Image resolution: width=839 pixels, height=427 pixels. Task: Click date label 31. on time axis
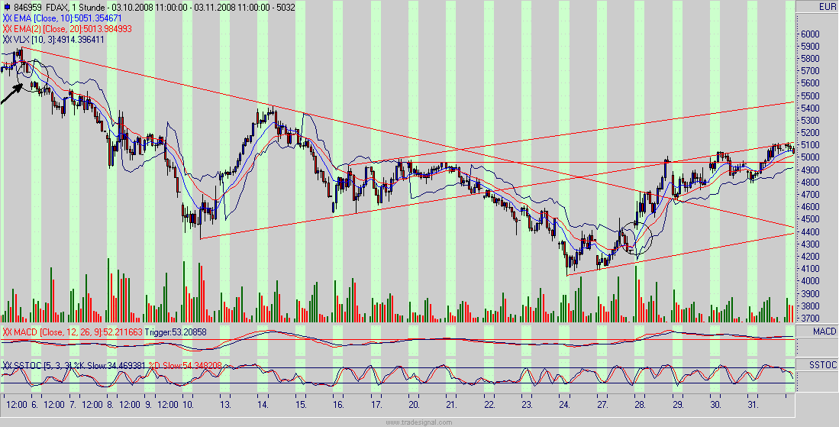click(753, 405)
